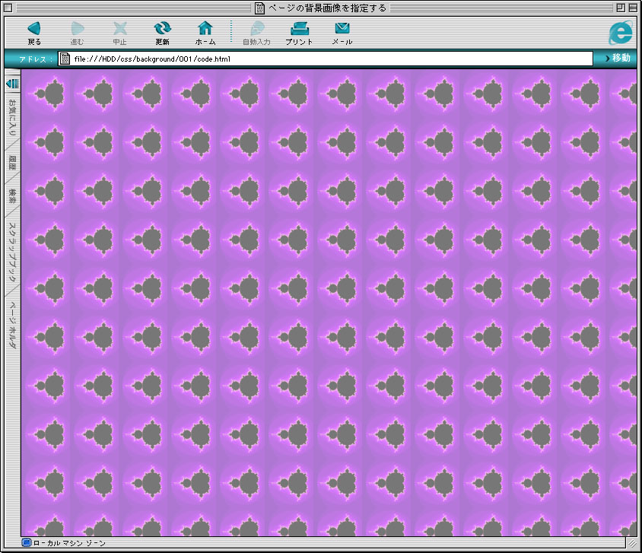
Task: Open the History (履歴) side tab
Action: 12,161
